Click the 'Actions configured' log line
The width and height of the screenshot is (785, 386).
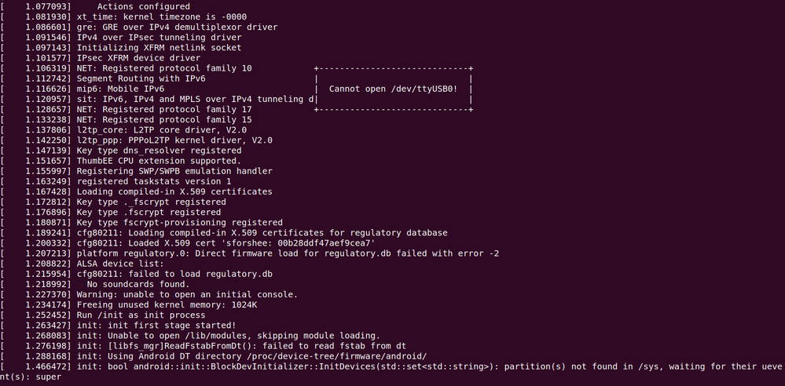click(x=143, y=7)
